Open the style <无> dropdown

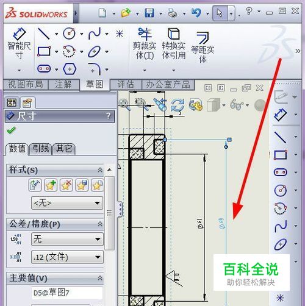click(x=67, y=203)
